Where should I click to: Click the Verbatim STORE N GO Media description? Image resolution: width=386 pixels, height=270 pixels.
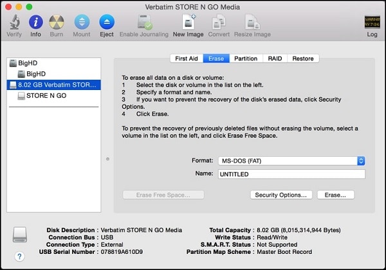coord(142,230)
